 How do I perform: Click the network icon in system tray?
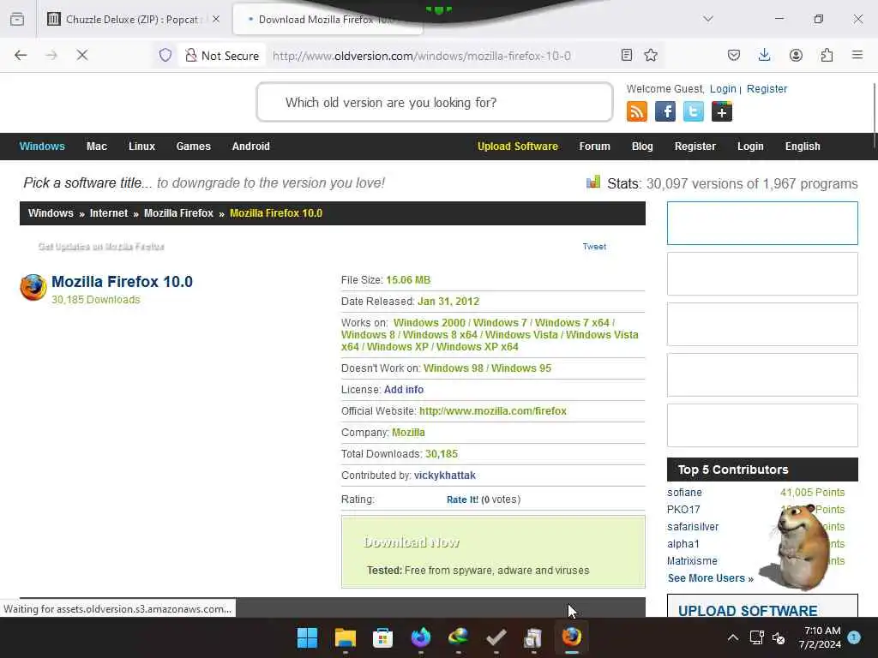click(x=756, y=637)
